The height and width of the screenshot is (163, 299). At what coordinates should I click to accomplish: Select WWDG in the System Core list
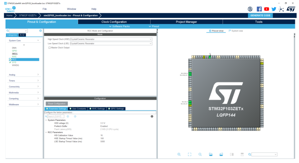[16, 65]
